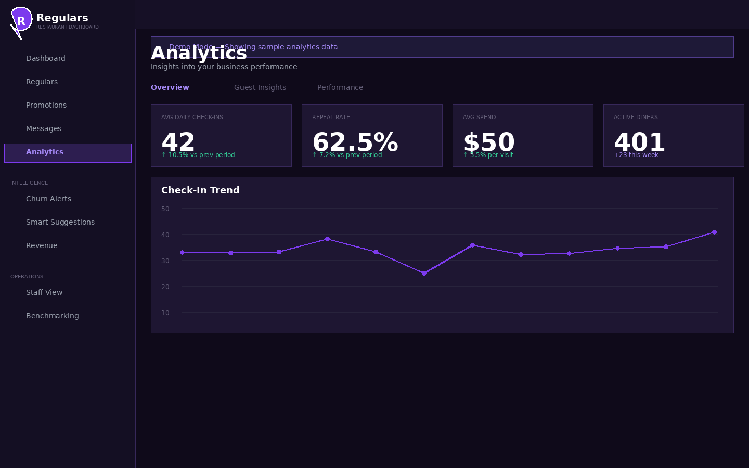This screenshot has height=468, width=749.
Task: Open the Guest Insights tab
Action: tap(260, 87)
